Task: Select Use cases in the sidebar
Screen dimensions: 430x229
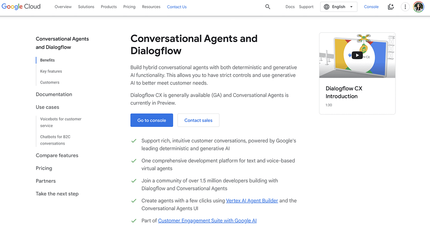Action: click(x=47, y=107)
